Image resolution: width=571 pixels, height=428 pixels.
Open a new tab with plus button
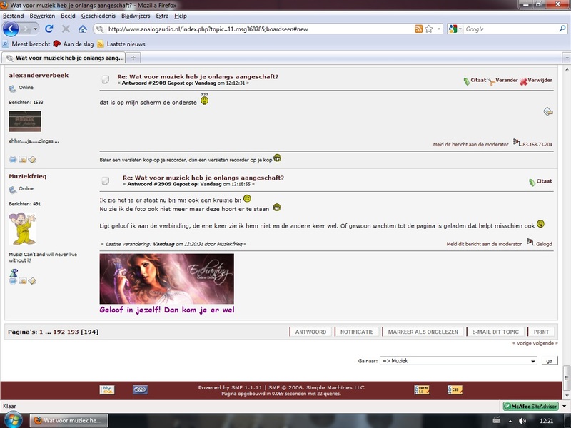(134, 57)
